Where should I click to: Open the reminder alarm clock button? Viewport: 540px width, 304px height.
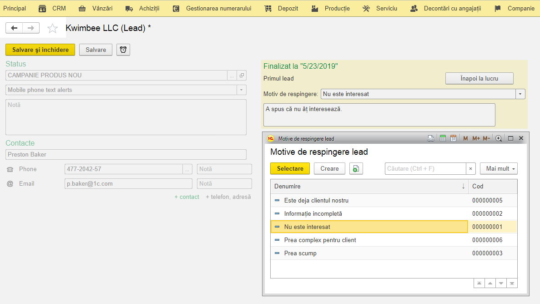[x=123, y=50]
